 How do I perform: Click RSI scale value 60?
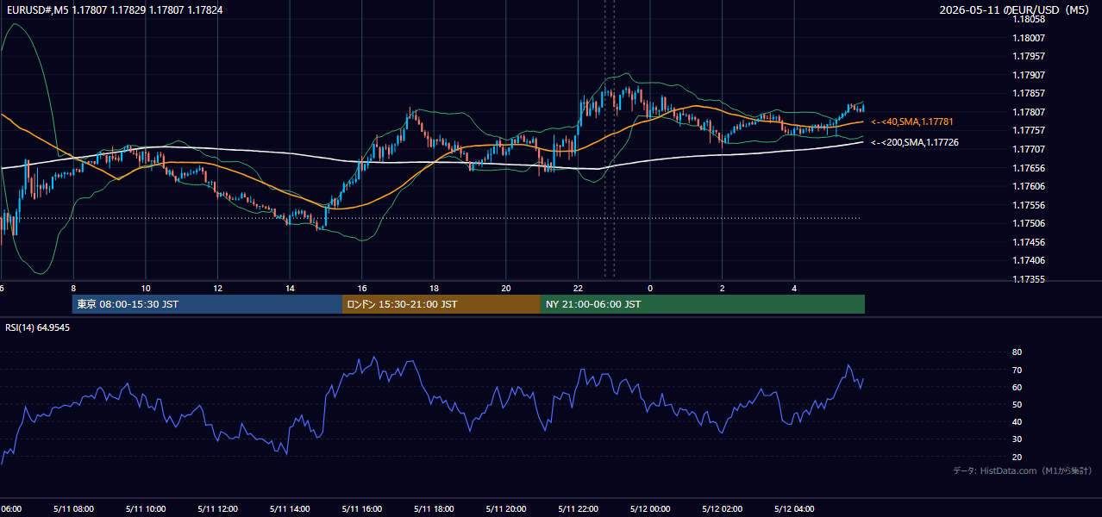pyautogui.click(x=1017, y=388)
